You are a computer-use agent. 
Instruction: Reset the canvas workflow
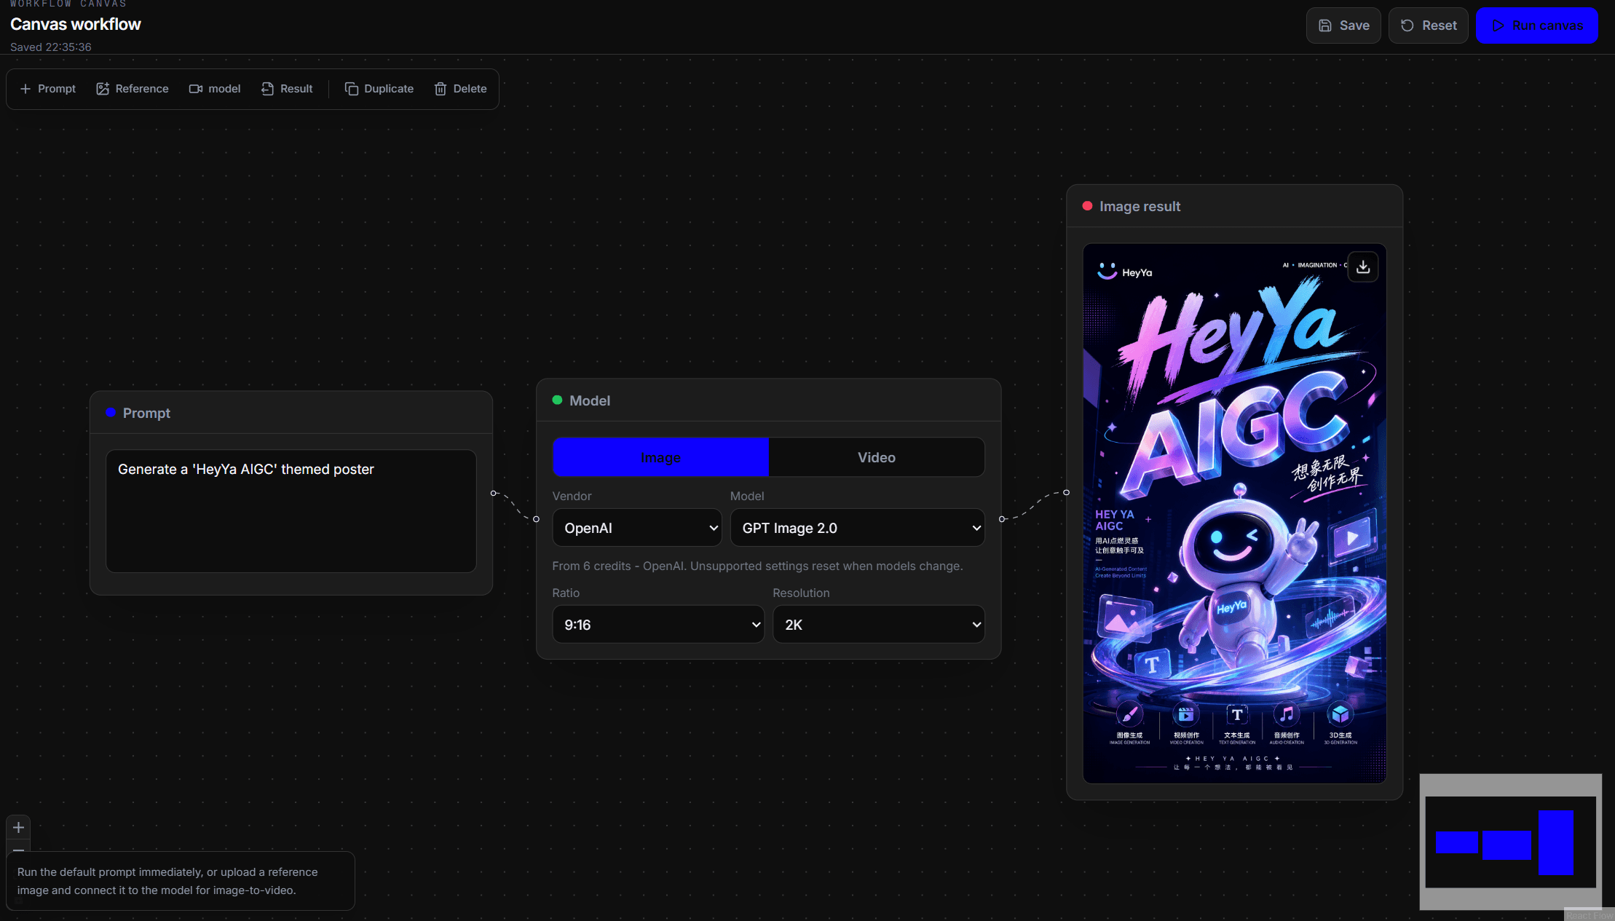(x=1428, y=25)
